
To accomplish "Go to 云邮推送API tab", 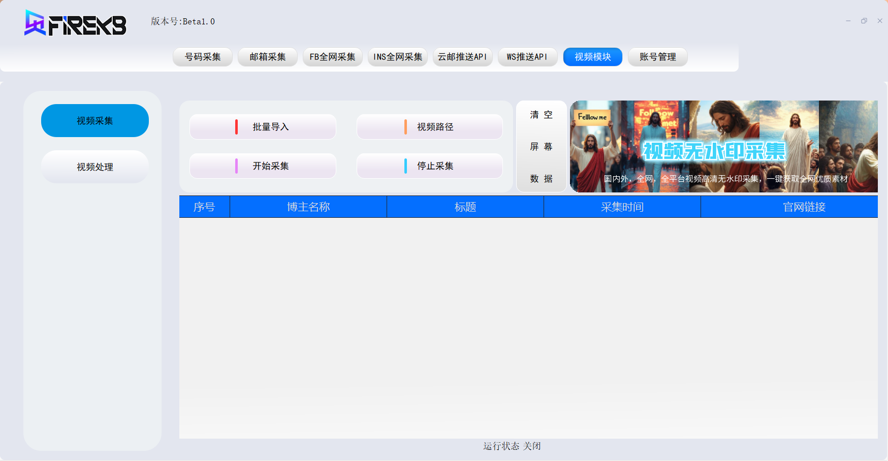I will click(x=463, y=57).
